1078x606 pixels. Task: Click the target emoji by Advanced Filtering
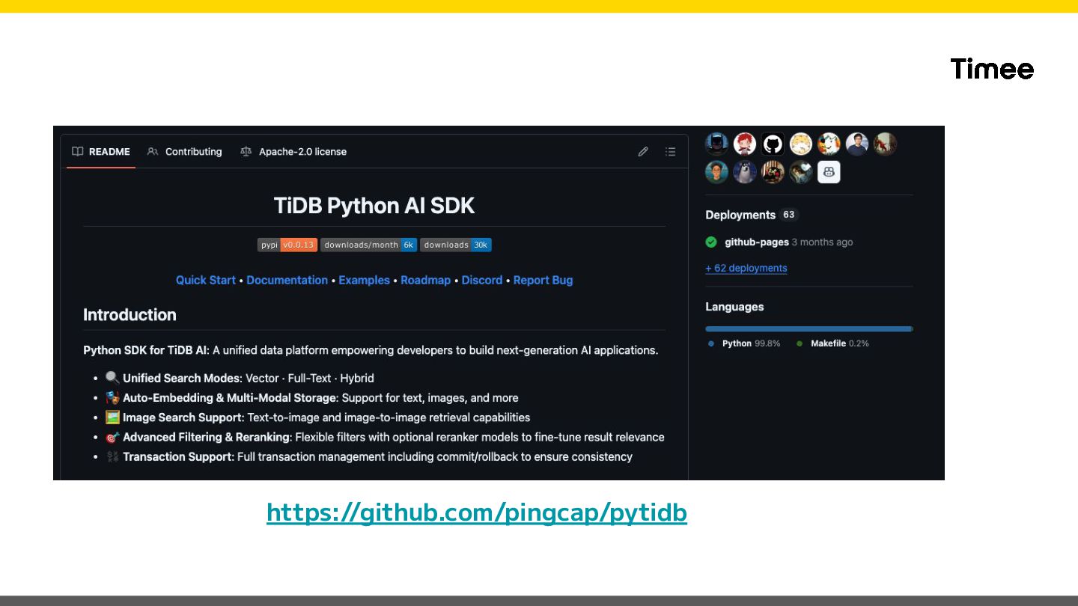pos(112,437)
